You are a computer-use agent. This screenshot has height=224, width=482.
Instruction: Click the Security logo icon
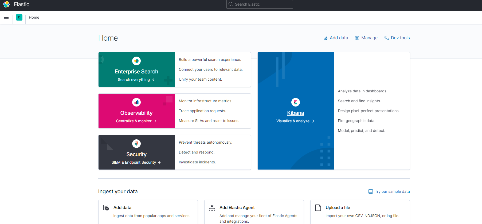[x=136, y=144]
